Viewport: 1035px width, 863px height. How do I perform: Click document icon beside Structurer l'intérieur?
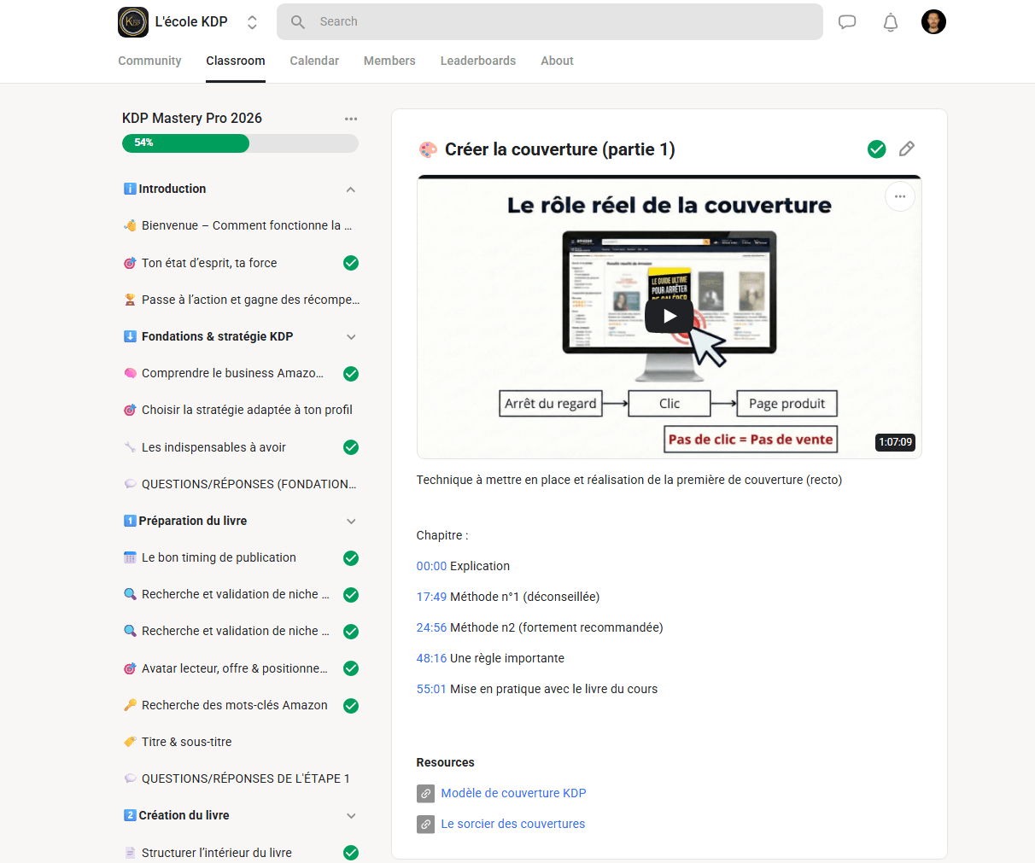click(130, 853)
